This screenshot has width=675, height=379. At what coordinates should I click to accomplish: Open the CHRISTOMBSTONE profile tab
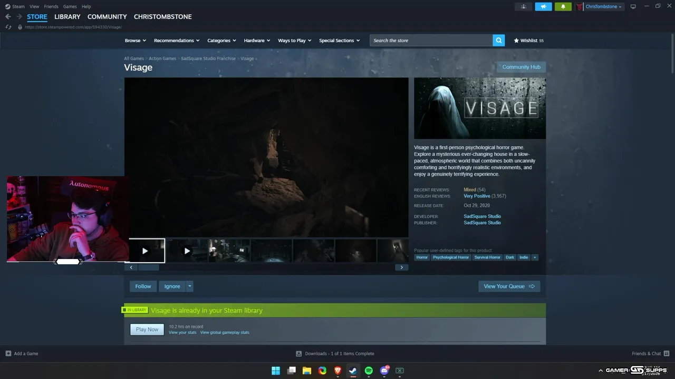(x=163, y=17)
